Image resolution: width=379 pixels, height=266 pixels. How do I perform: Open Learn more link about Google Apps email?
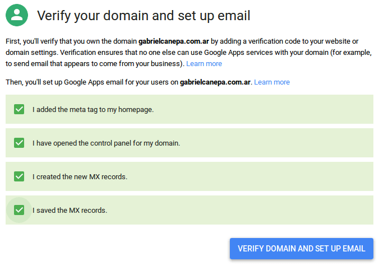click(272, 82)
